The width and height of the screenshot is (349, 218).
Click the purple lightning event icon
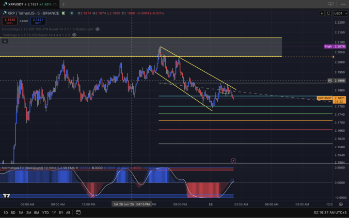[233, 160]
